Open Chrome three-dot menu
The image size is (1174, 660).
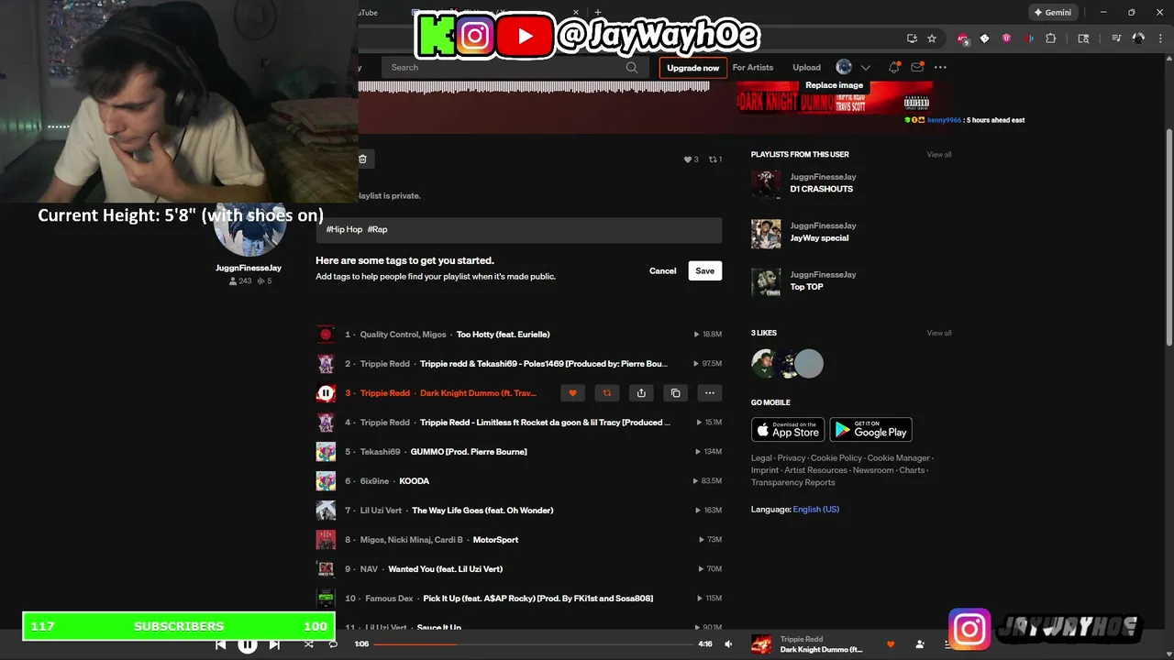pyautogui.click(x=1160, y=38)
